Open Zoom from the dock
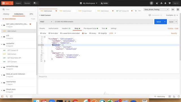181x102 pixels. 52,101
